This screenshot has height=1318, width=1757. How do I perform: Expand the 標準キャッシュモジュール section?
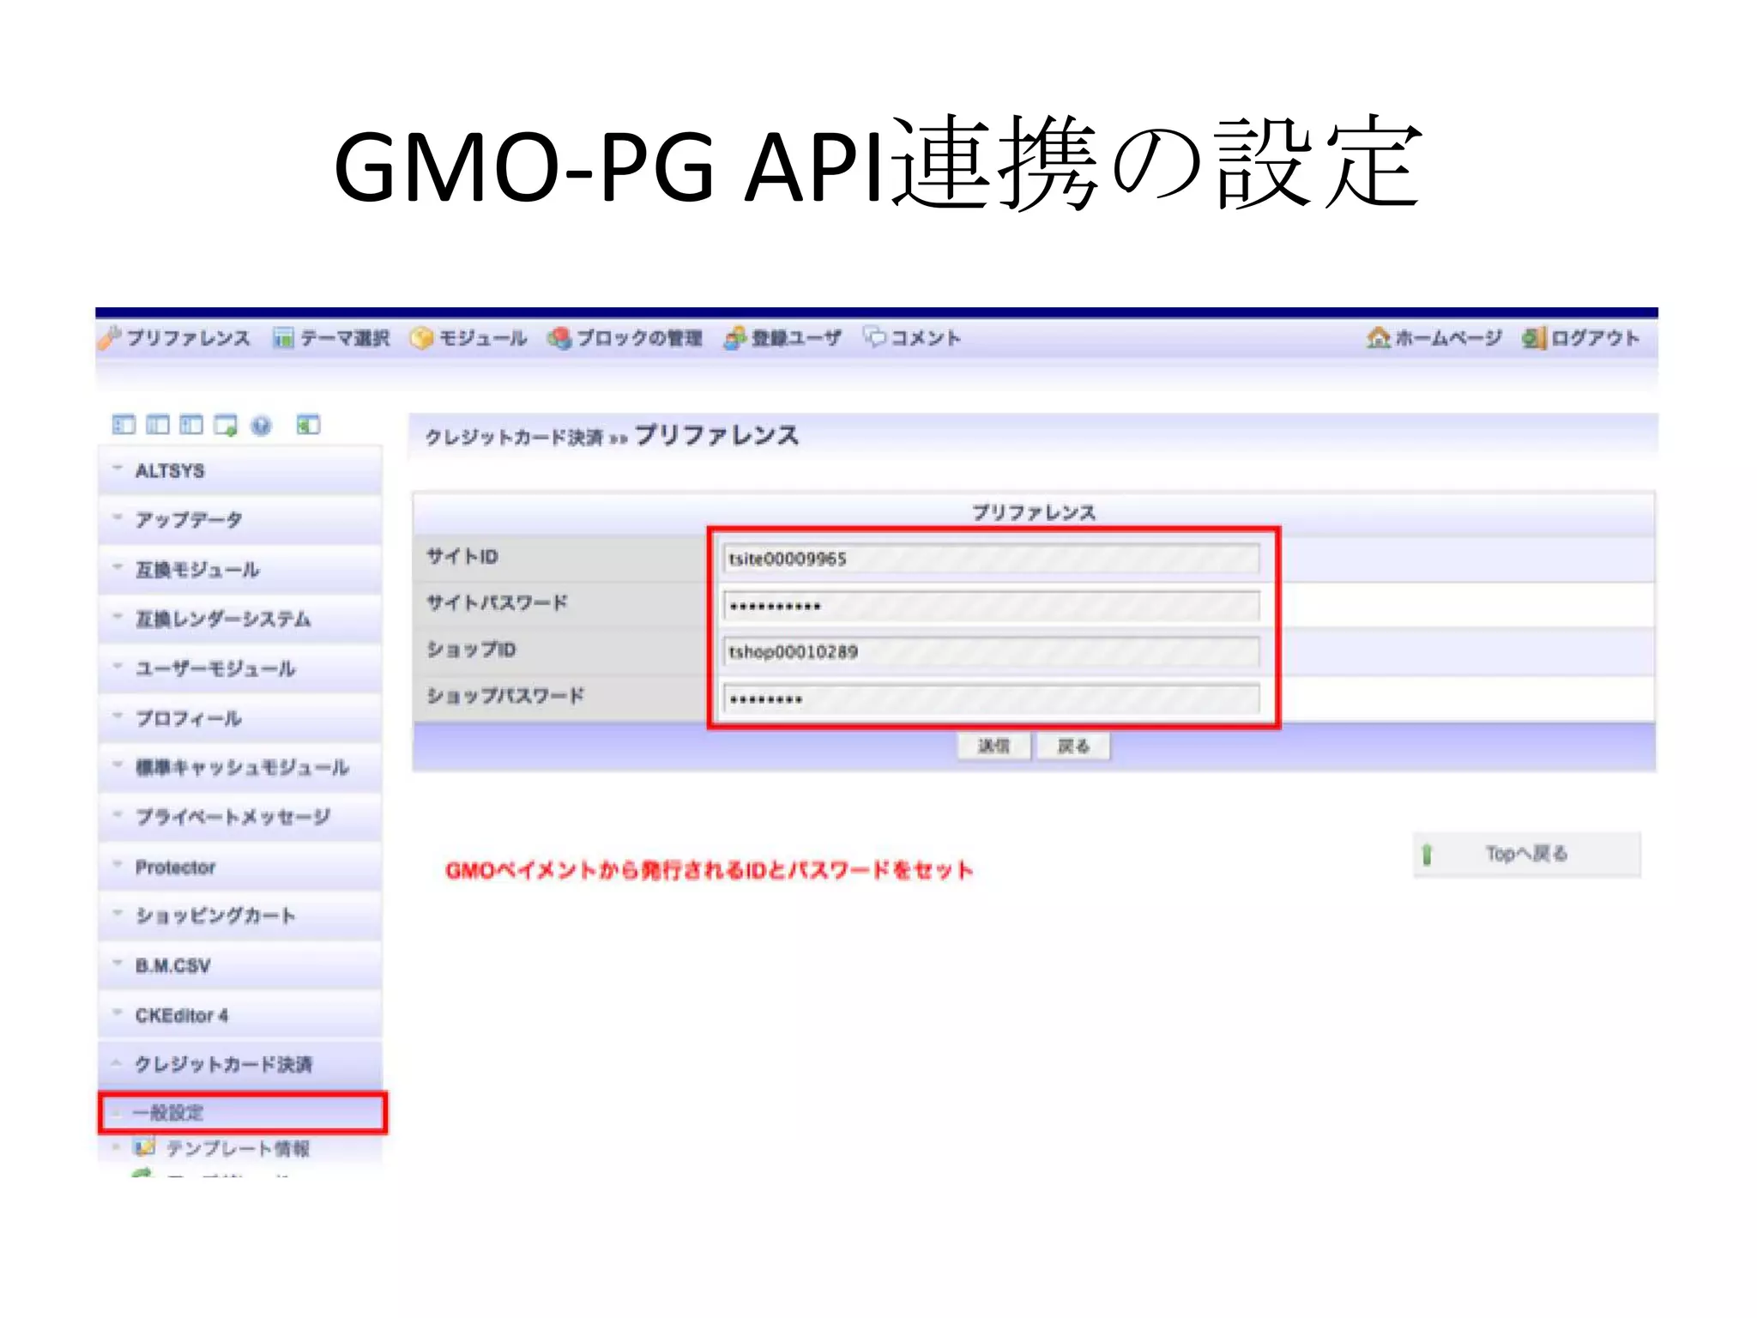pyautogui.click(x=240, y=767)
